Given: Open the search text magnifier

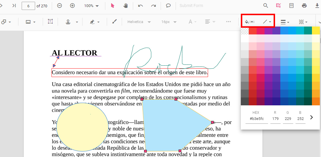Looking at the screenshot, I should point(265,6).
